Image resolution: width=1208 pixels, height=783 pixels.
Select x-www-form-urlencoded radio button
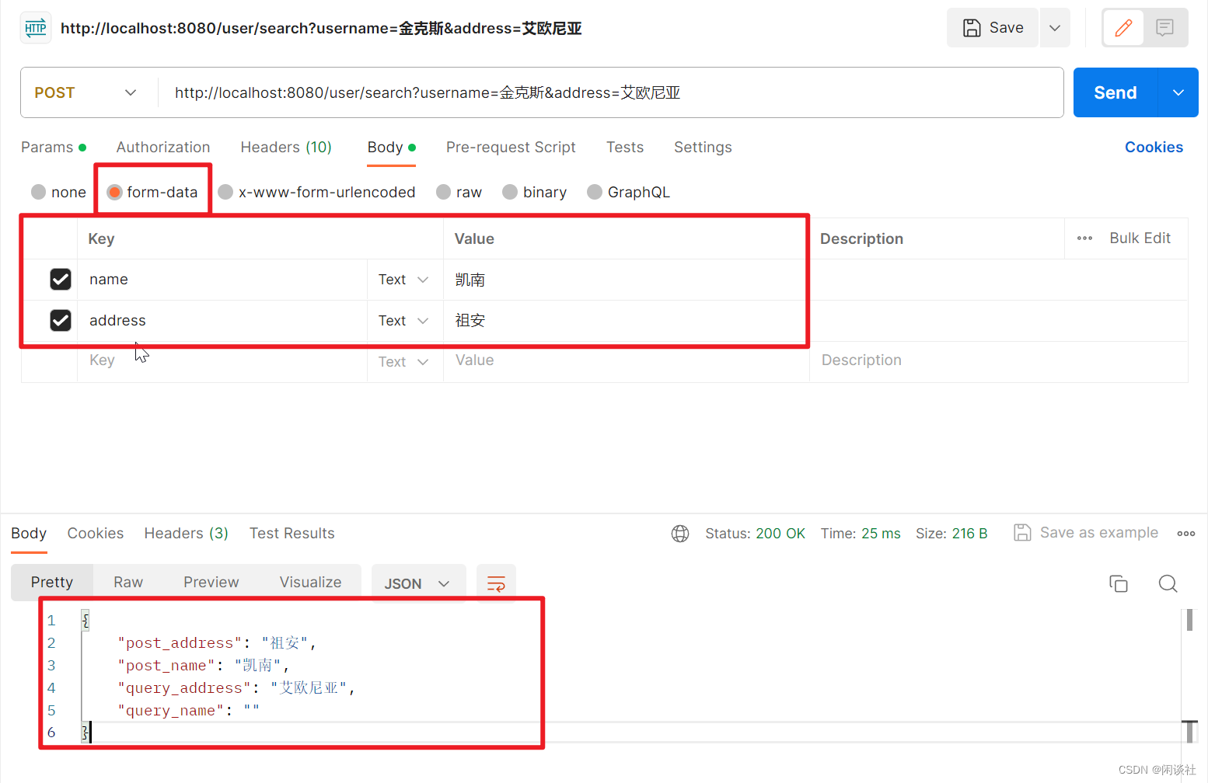(225, 192)
